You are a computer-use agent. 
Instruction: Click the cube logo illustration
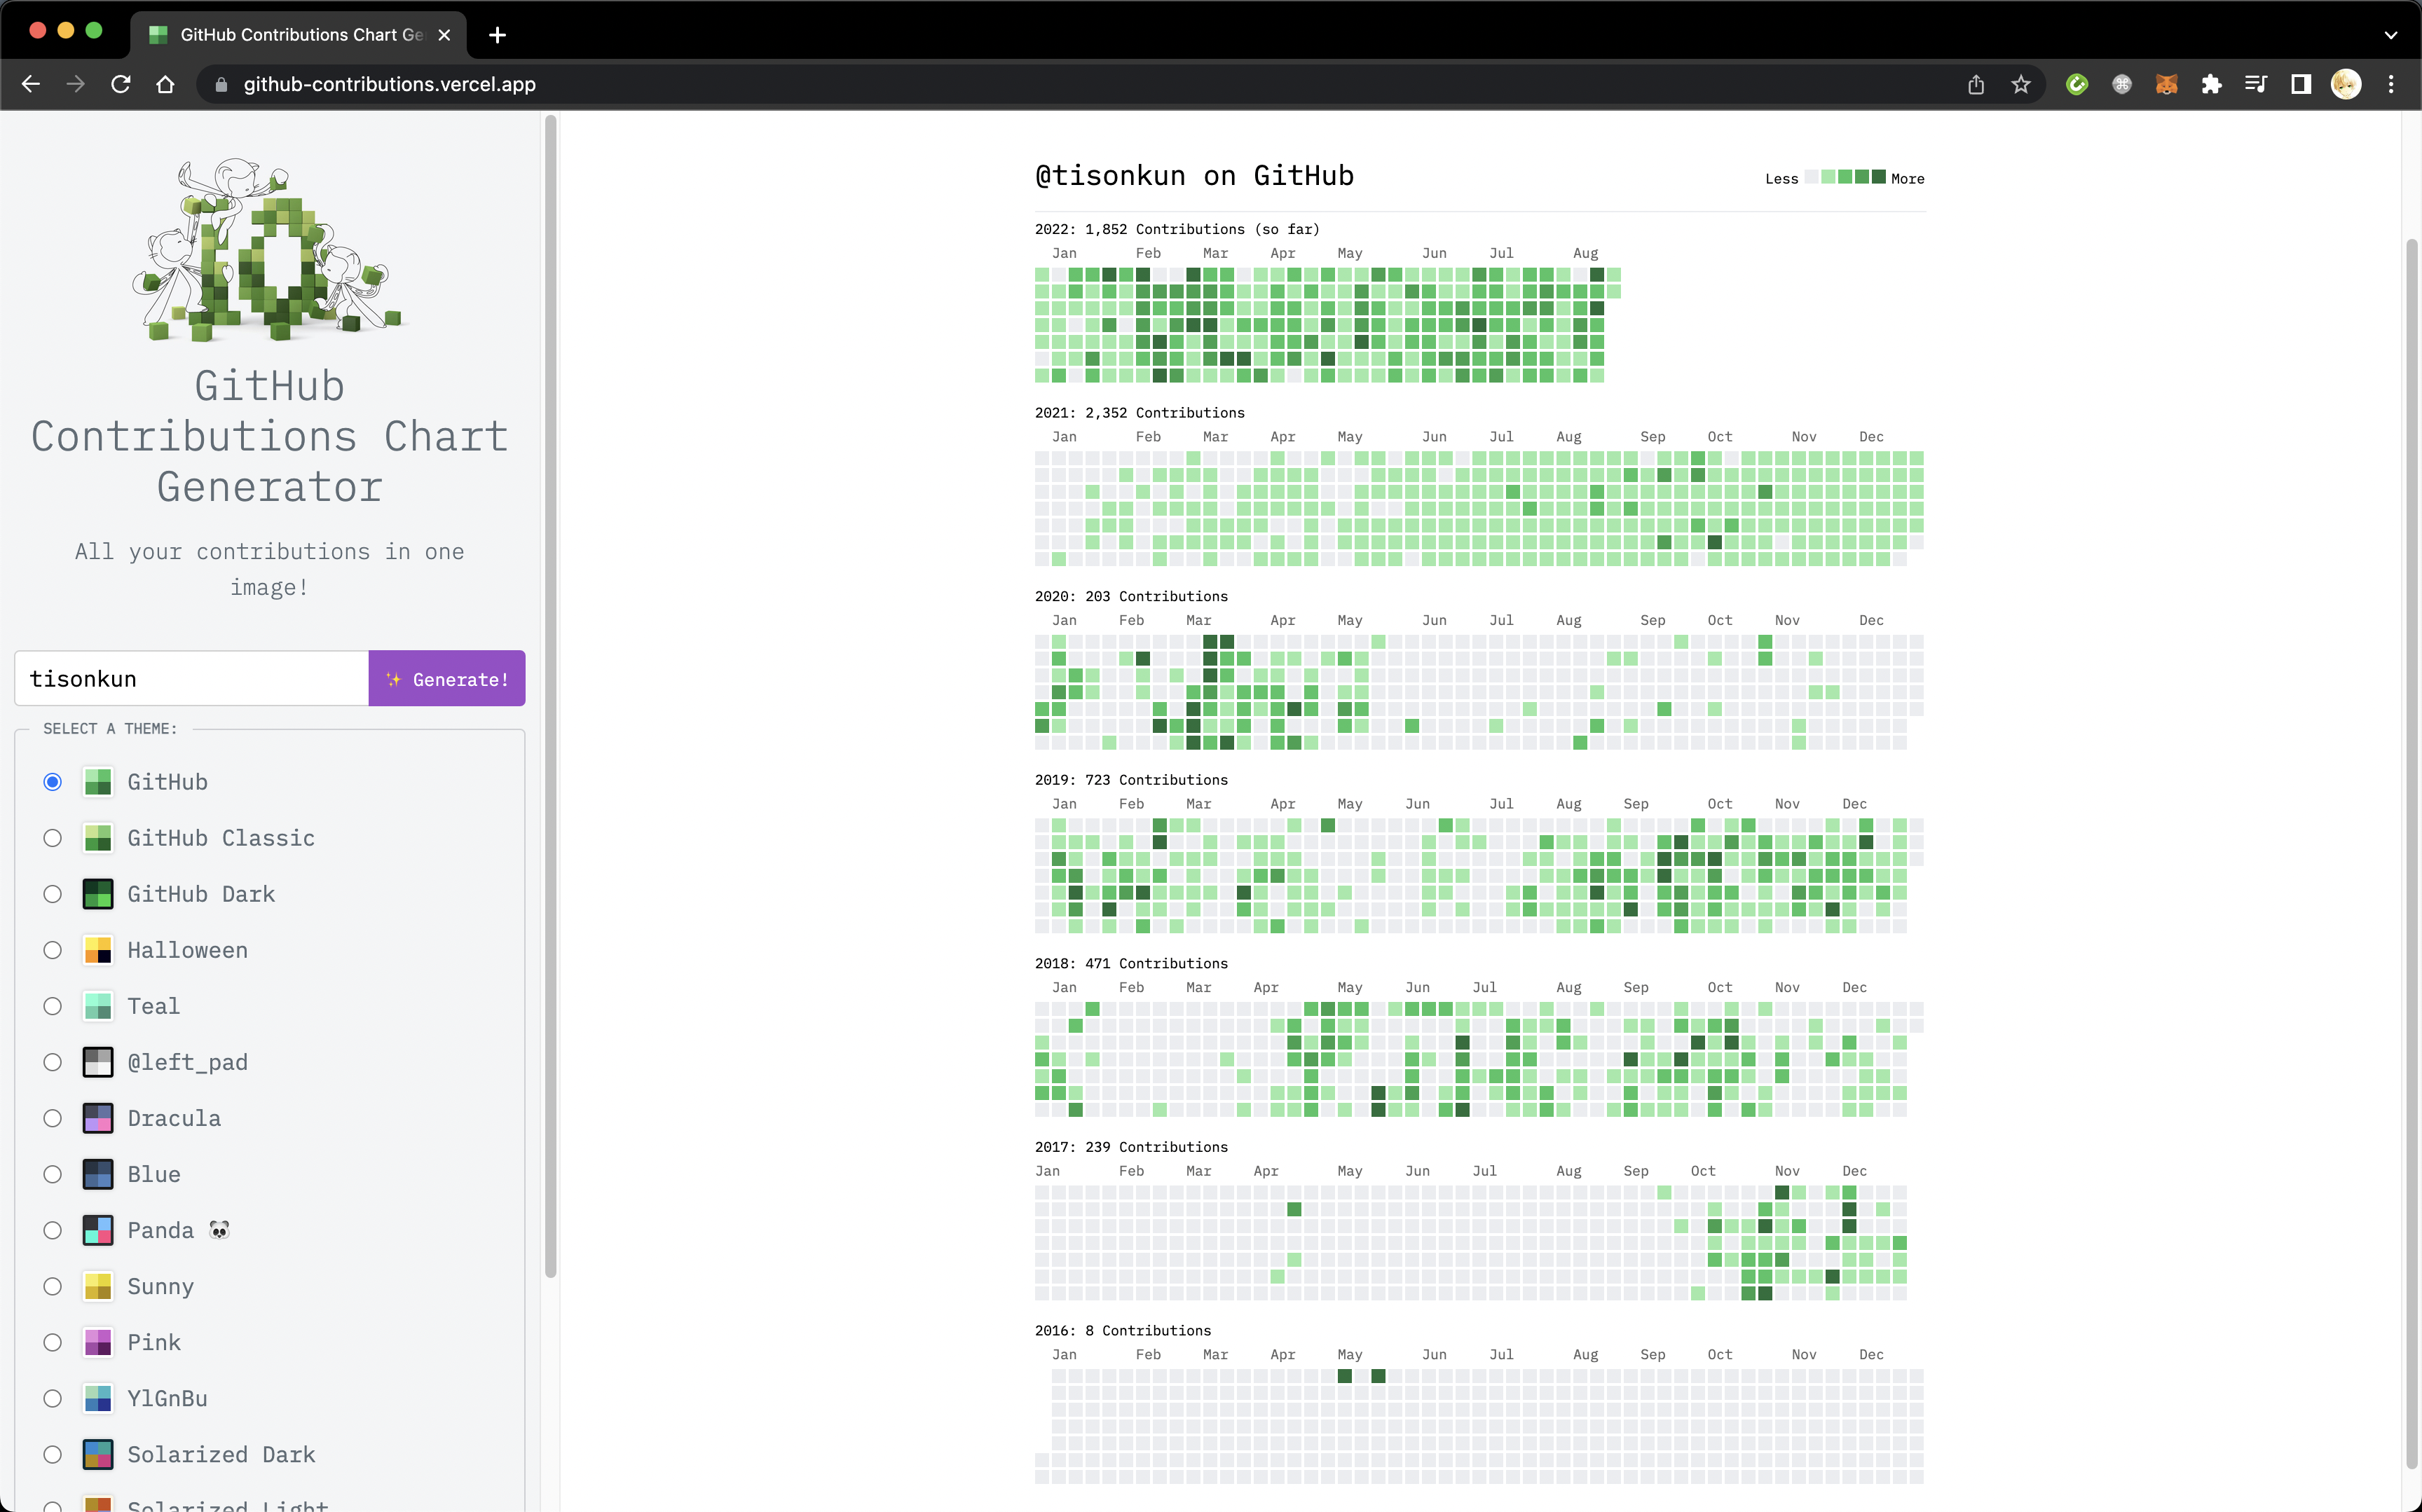tap(269, 249)
